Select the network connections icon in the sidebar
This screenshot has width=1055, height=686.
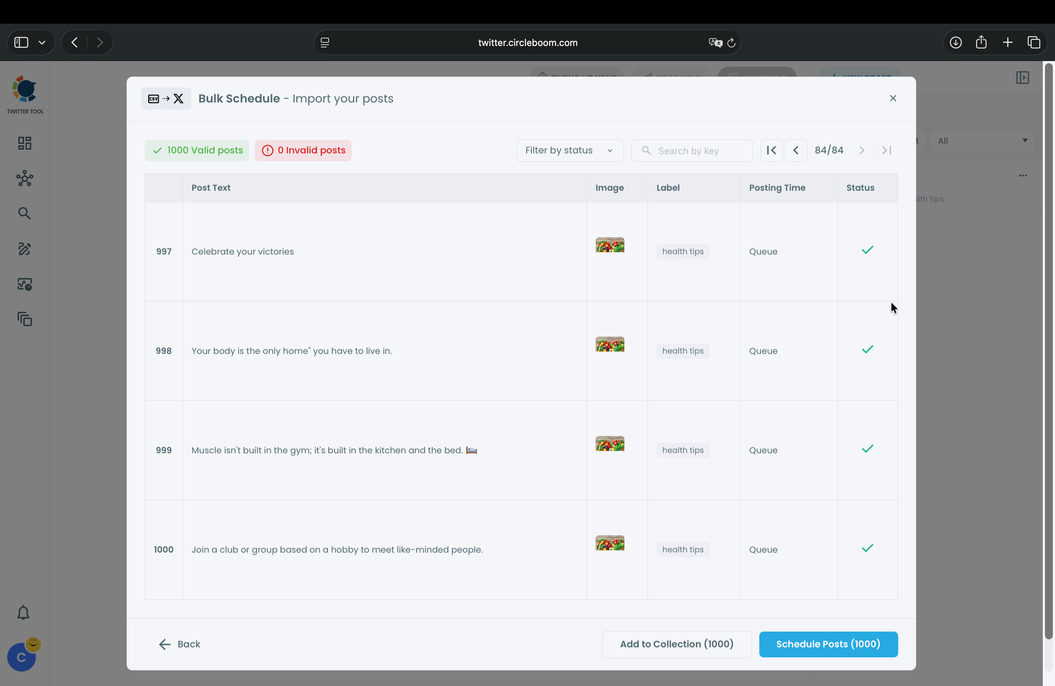click(24, 178)
